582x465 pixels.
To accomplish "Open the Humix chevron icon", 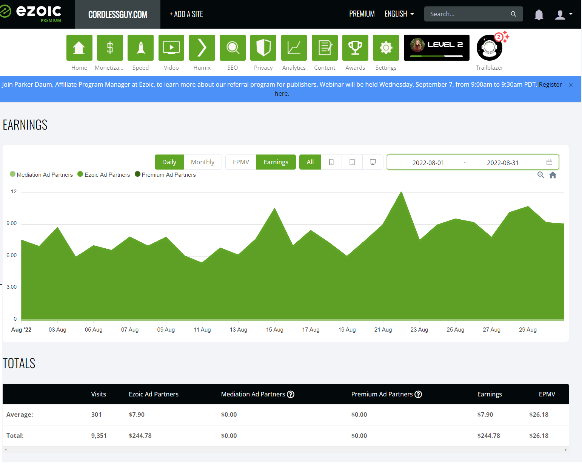I will tap(202, 47).
